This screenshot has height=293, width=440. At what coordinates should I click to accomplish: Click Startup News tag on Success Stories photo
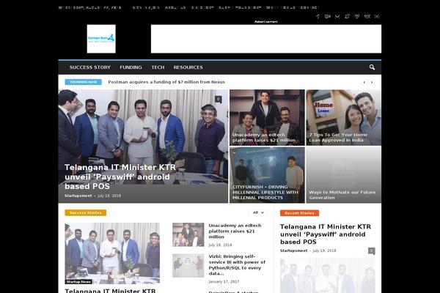point(78,281)
